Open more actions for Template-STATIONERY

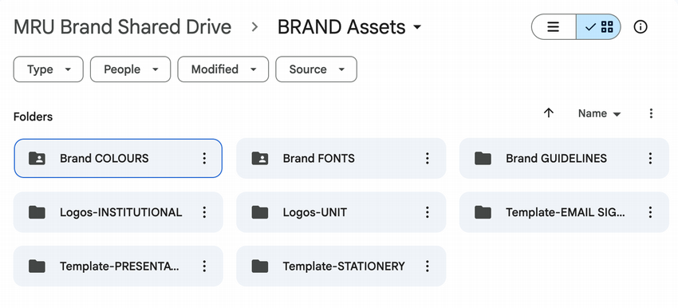428,266
